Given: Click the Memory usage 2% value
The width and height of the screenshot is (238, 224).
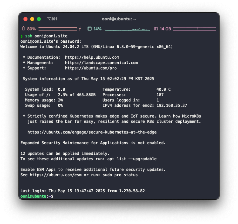Looking at the screenshot, I should tap(60, 100).
